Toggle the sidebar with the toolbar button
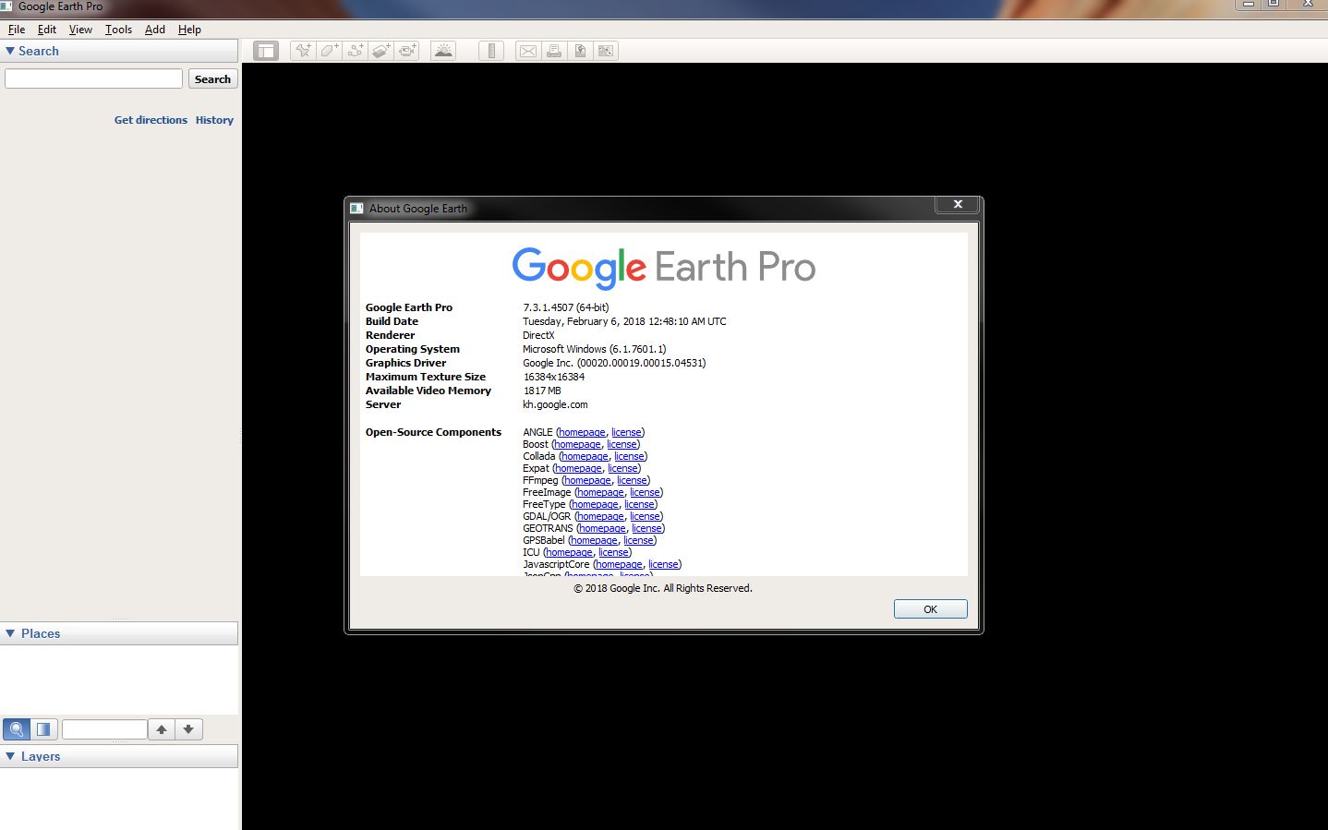The width and height of the screenshot is (1328, 830). coord(266,51)
